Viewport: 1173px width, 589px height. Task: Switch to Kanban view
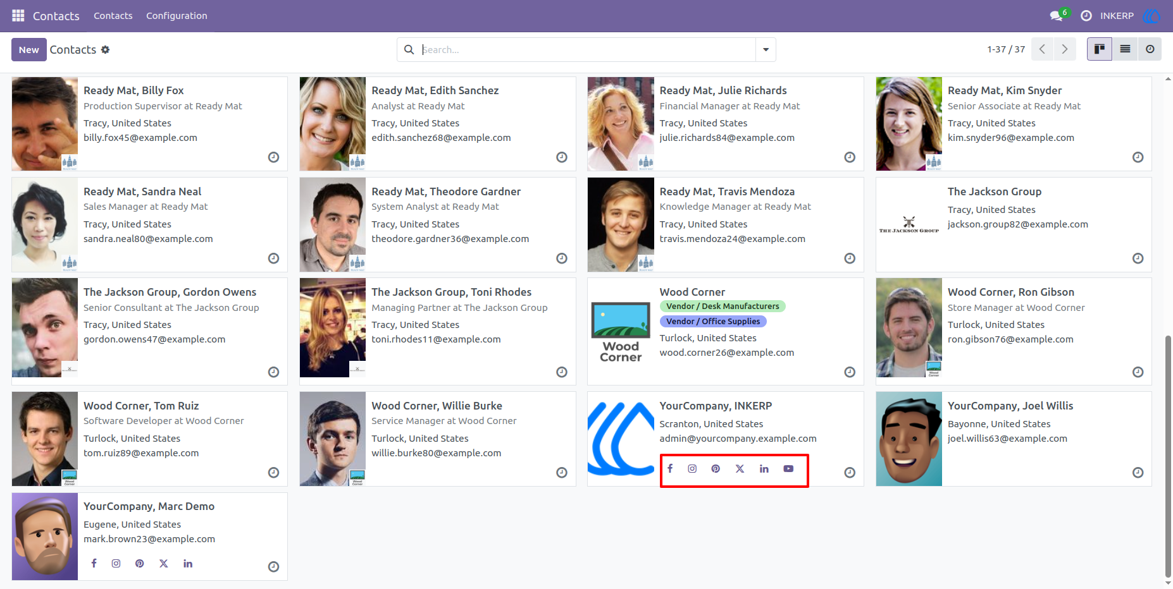(x=1100, y=49)
